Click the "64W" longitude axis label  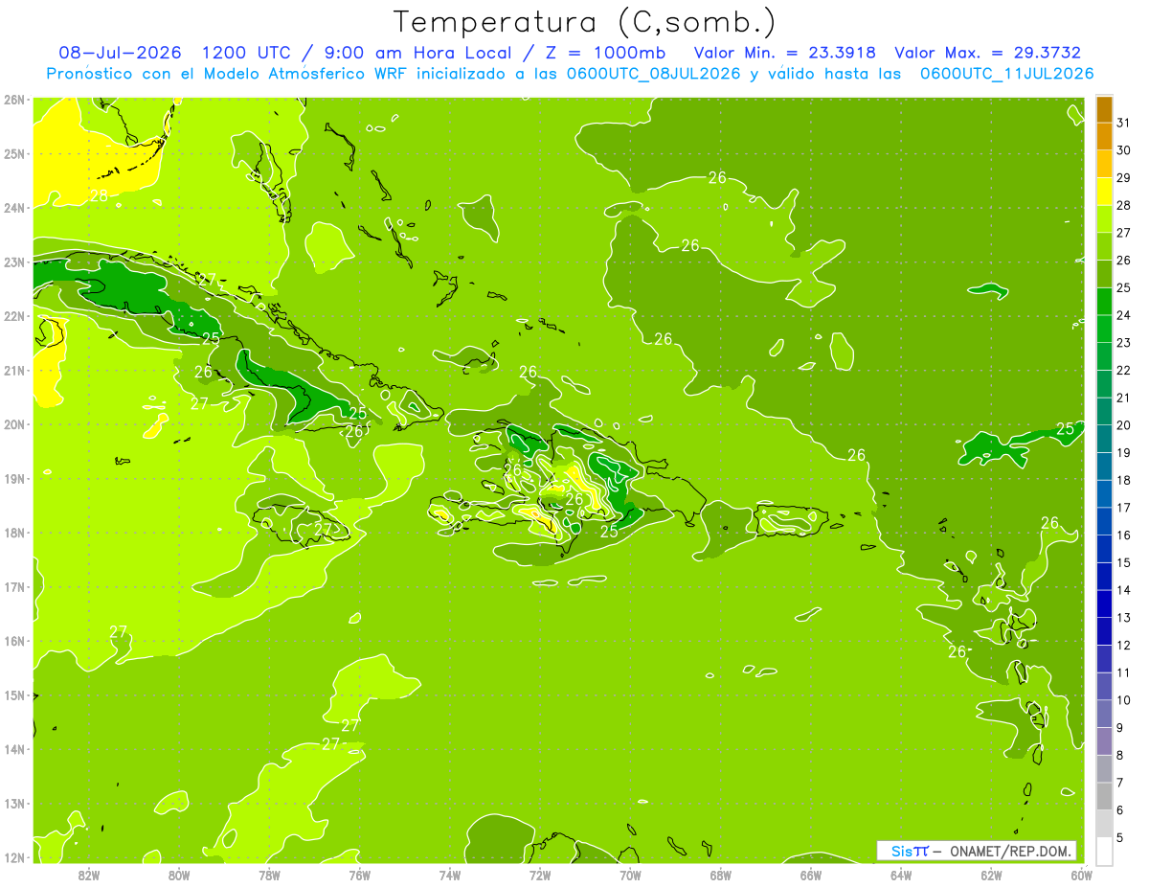(x=901, y=874)
